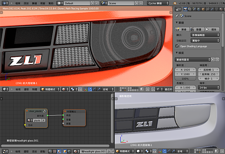
Task: Open the 幫助 (Help) menu
Action: (51, 3)
